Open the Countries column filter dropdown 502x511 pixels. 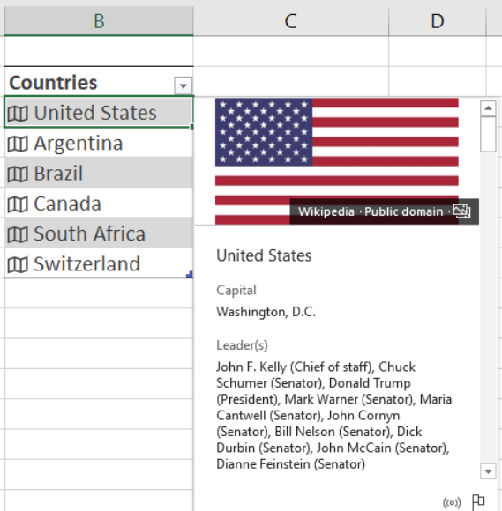coord(184,85)
